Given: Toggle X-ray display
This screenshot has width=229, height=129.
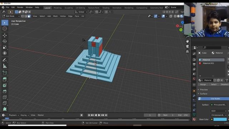Looking at the screenshot, I should [171, 16].
